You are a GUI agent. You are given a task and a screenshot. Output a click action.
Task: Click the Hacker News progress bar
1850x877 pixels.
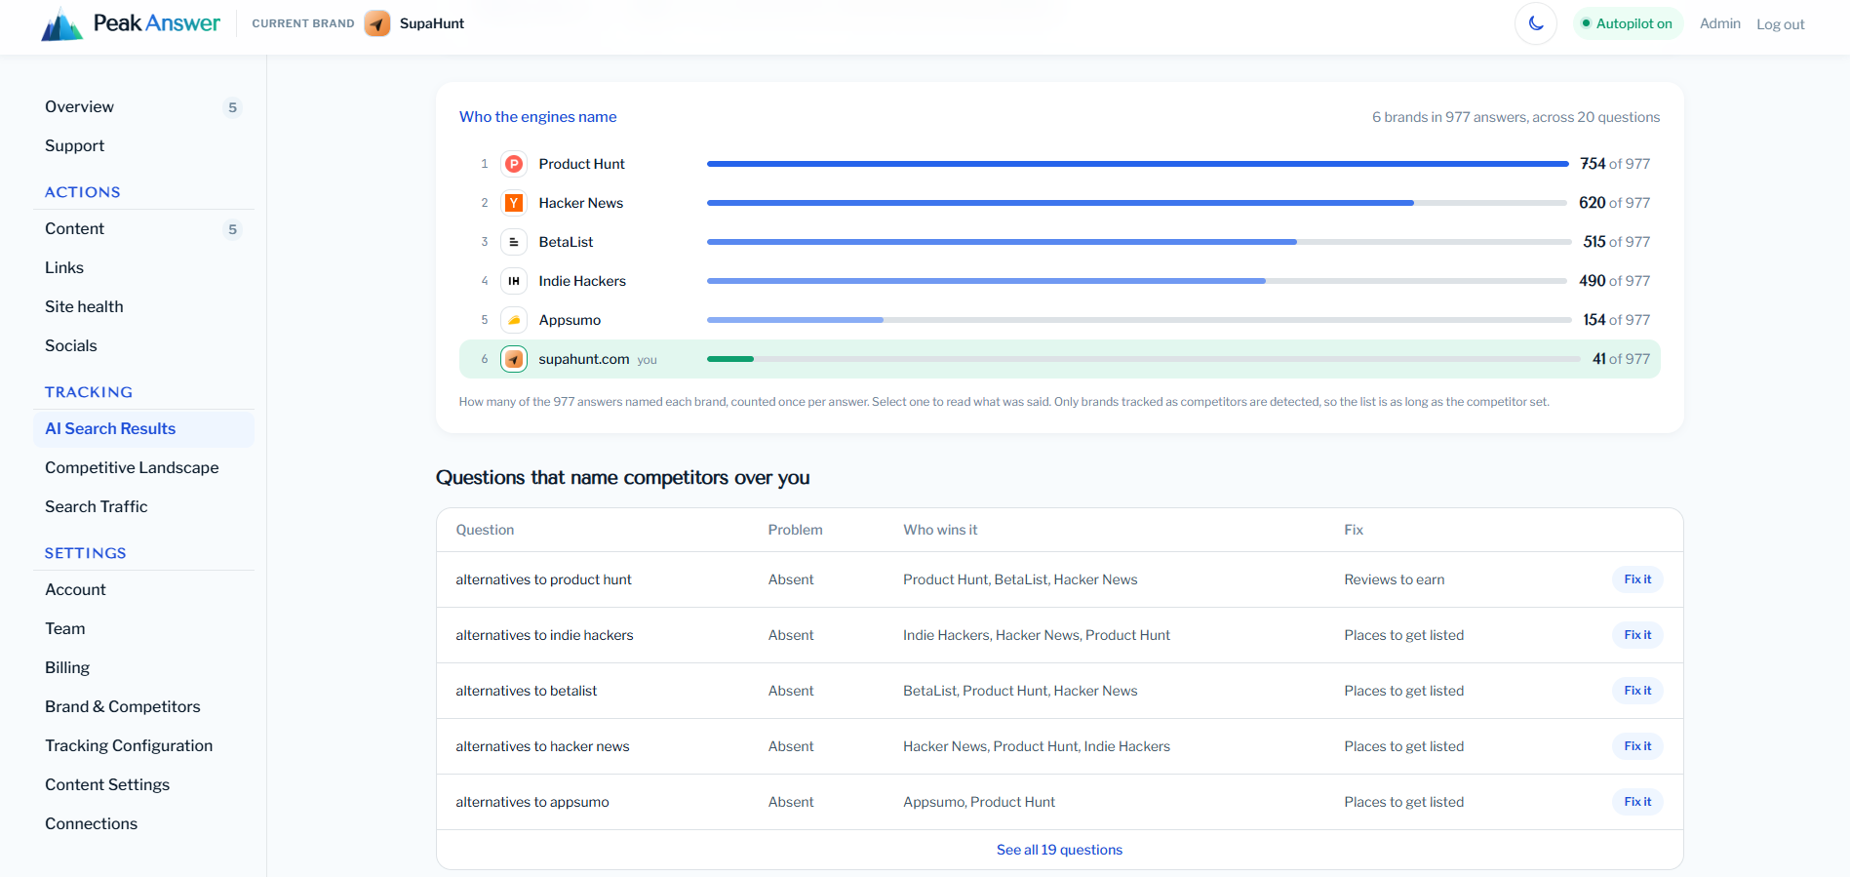pyautogui.click(x=1137, y=203)
